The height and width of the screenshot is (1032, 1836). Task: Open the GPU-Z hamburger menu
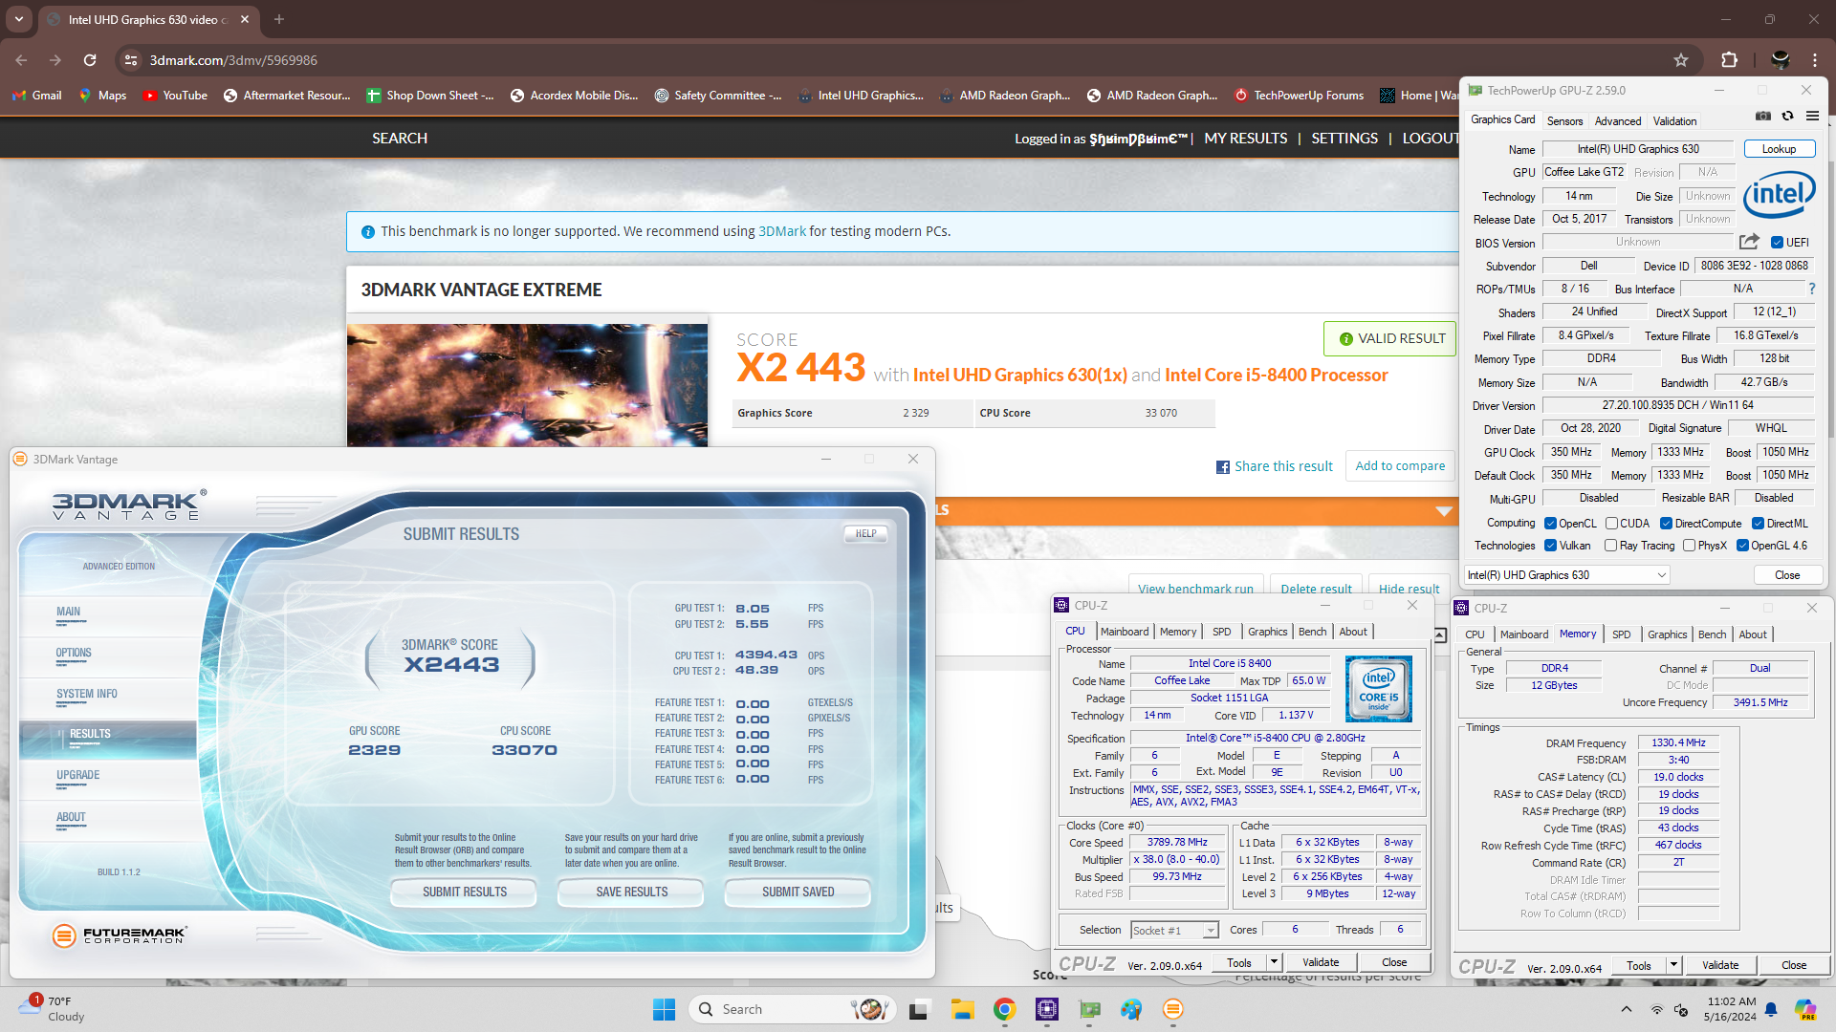1812,116
